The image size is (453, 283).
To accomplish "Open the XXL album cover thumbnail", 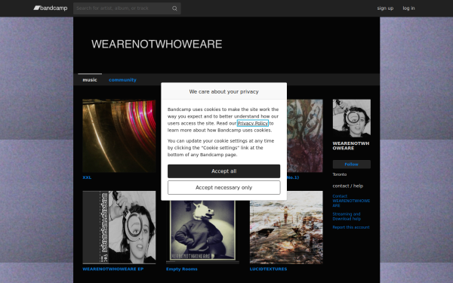I will point(119,136).
